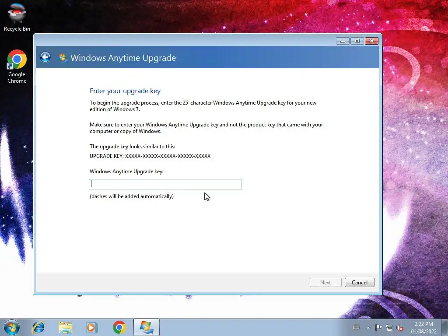Launch Internet Explorer from taskbar

38,327
